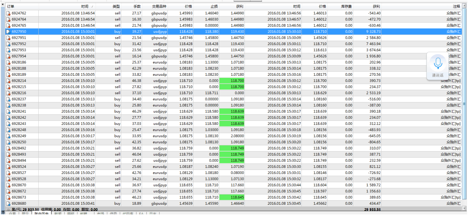This screenshot has height=215, width=468.
Task: Click the order icon for order 6928670
Action: [x=8, y=185]
